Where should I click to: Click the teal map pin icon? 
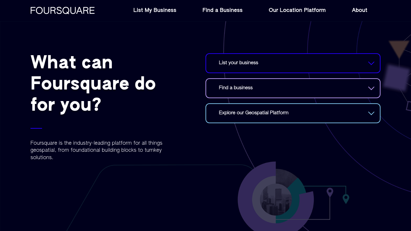pyautogui.click(x=346, y=199)
